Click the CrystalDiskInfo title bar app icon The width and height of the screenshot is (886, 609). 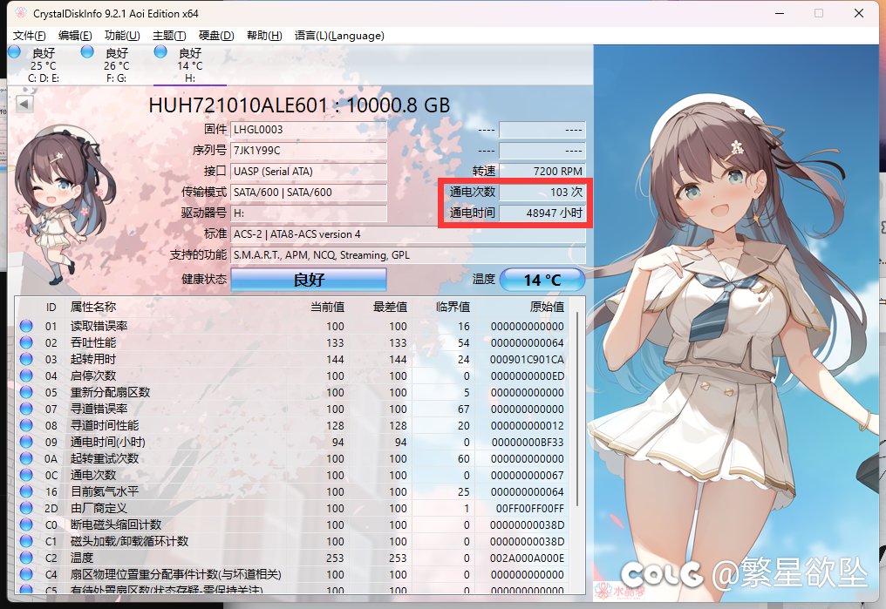pyautogui.click(x=20, y=13)
